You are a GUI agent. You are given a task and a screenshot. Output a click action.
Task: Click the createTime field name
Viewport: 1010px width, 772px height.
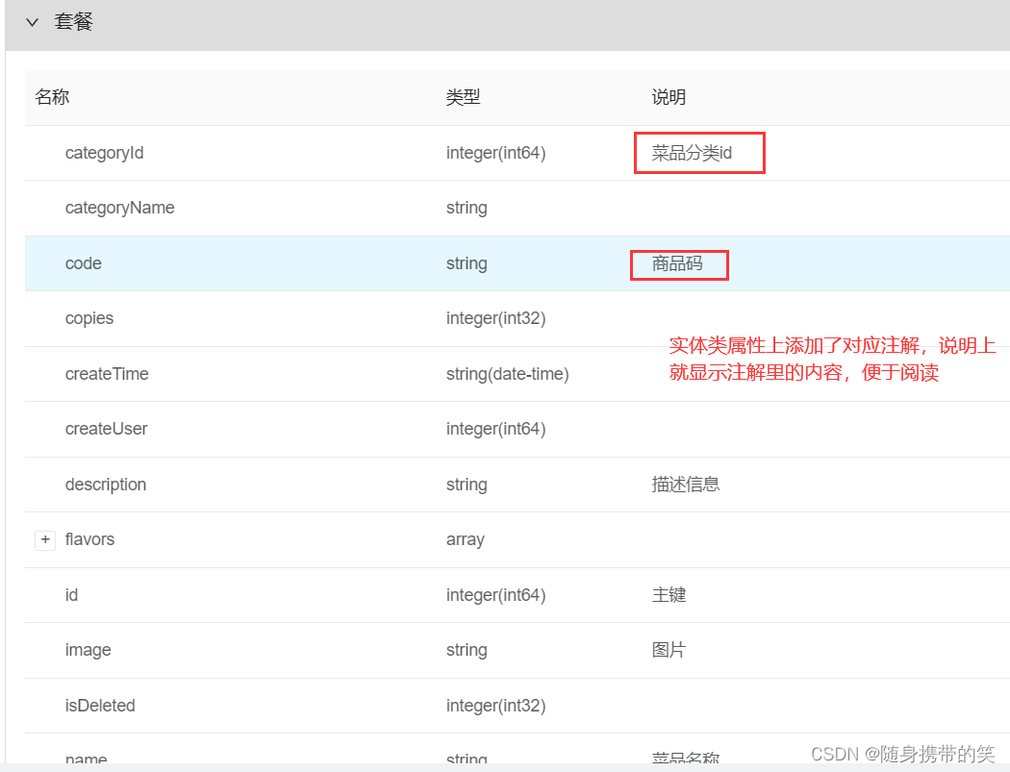(107, 374)
